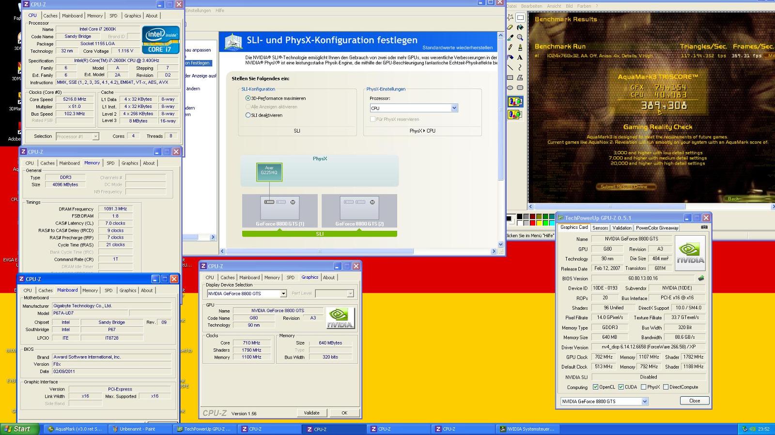Select '3D-Performance maximieren' radio option
This screenshot has width=775, height=435.
tap(248, 98)
